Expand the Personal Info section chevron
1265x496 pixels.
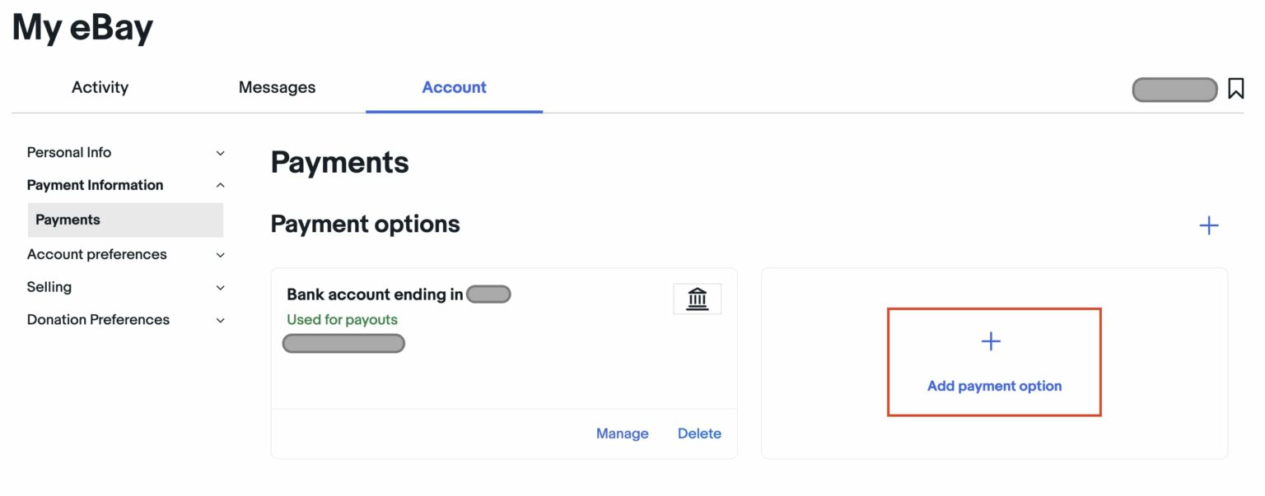point(220,153)
